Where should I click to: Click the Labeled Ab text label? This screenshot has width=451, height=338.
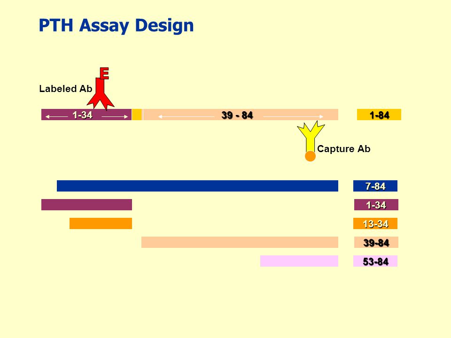(x=66, y=89)
